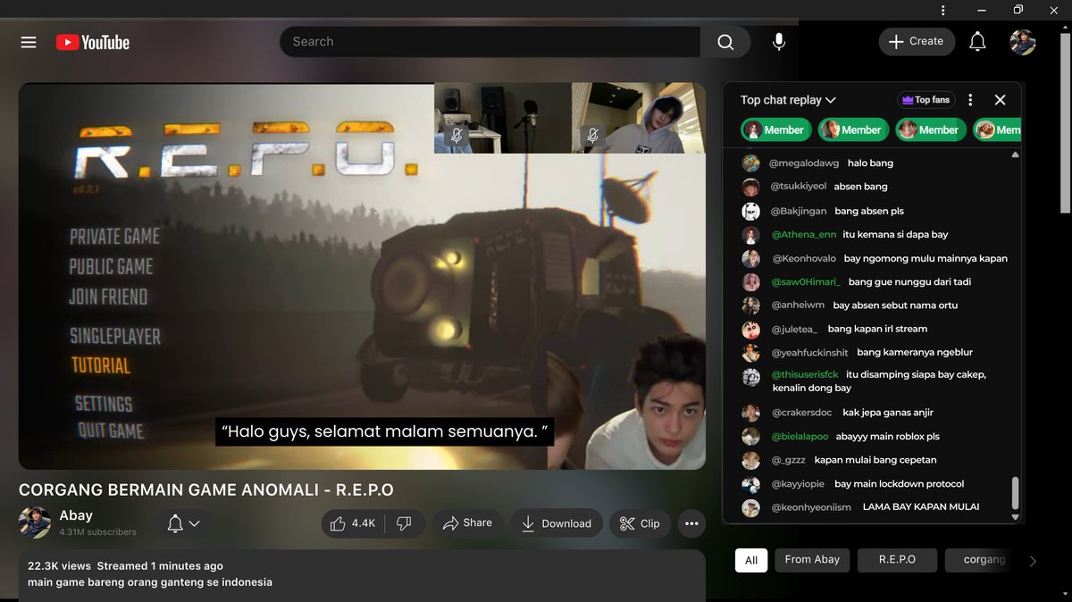This screenshot has height=602, width=1072.
Task: Open the Top fans leaderboard
Action: click(x=925, y=100)
